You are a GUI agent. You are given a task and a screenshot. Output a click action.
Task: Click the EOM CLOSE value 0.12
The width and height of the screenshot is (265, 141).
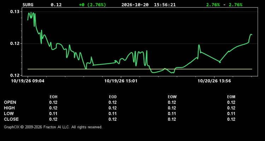231,119
